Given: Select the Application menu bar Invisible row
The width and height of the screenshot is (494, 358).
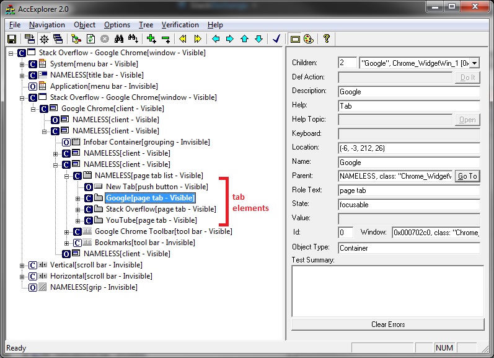Looking at the screenshot, I should click(104, 86).
